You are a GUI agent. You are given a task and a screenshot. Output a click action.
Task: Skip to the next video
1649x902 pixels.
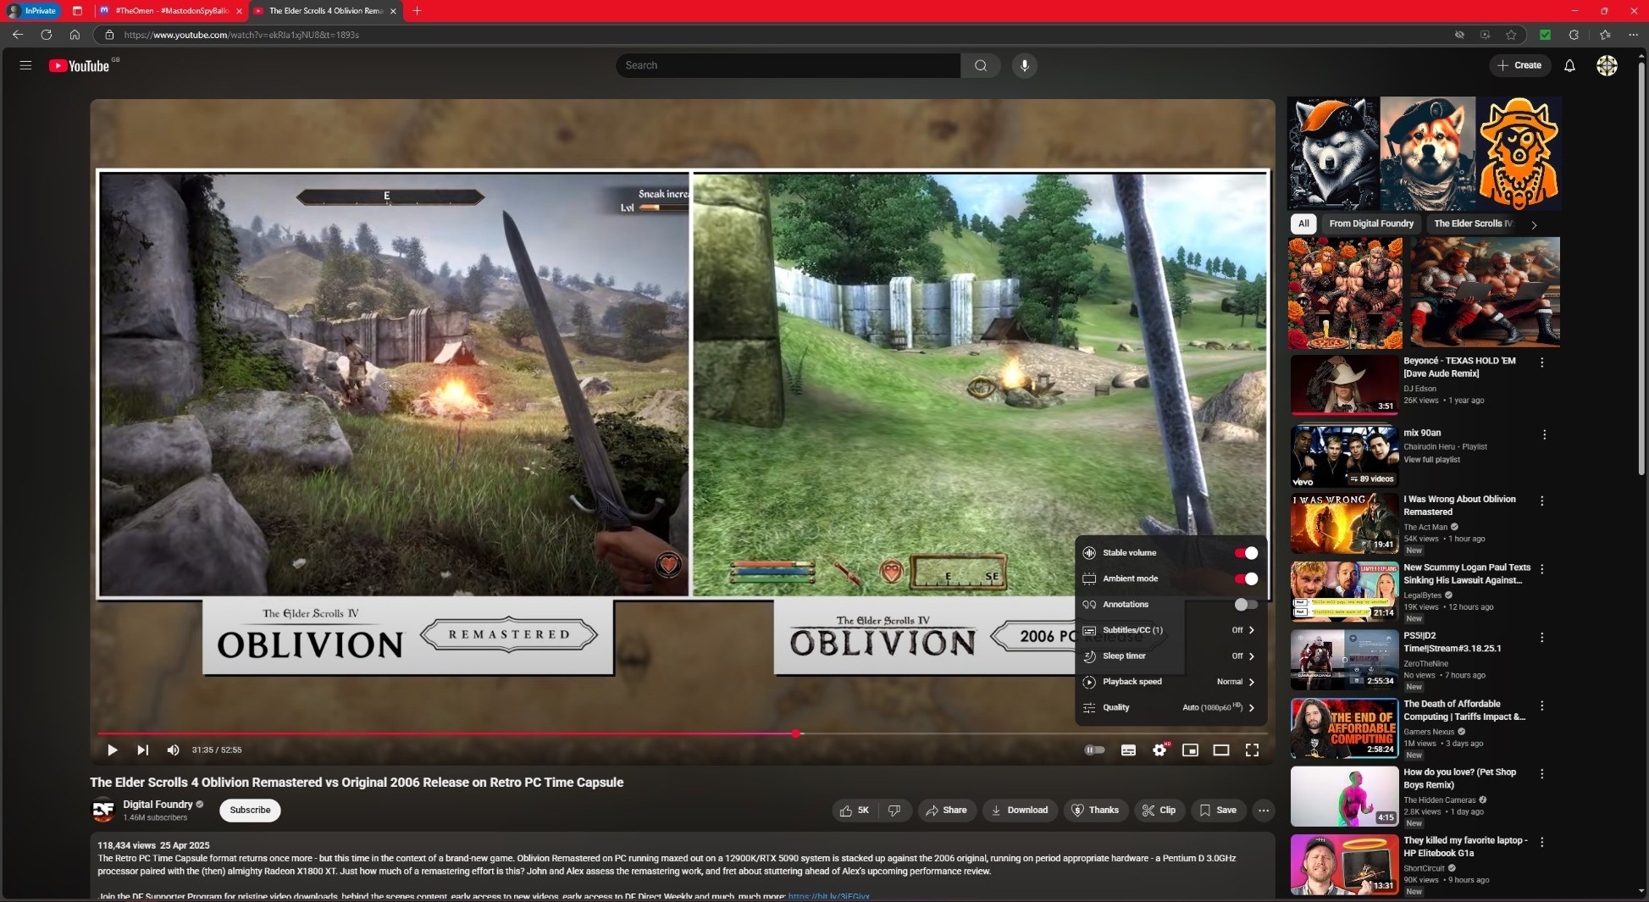coord(142,750)
